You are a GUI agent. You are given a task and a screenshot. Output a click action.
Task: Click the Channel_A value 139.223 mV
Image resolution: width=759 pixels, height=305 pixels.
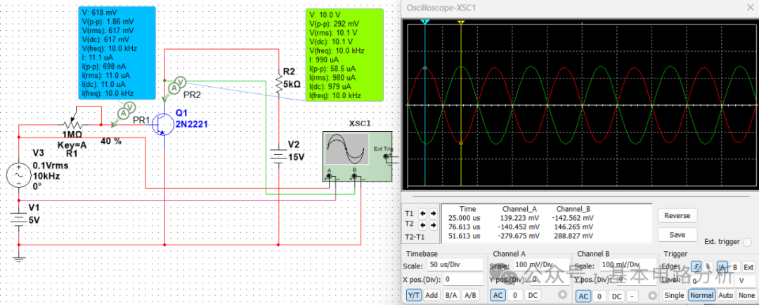tap(520, 217)
